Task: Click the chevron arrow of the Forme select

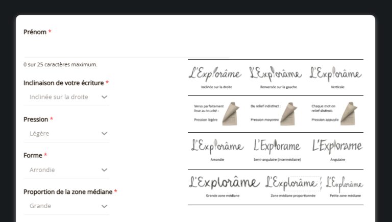Action: tap(104, 170)
